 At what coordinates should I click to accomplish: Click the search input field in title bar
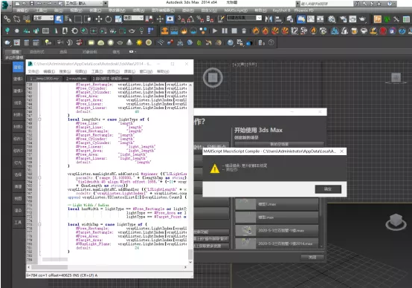click(326, 4)
